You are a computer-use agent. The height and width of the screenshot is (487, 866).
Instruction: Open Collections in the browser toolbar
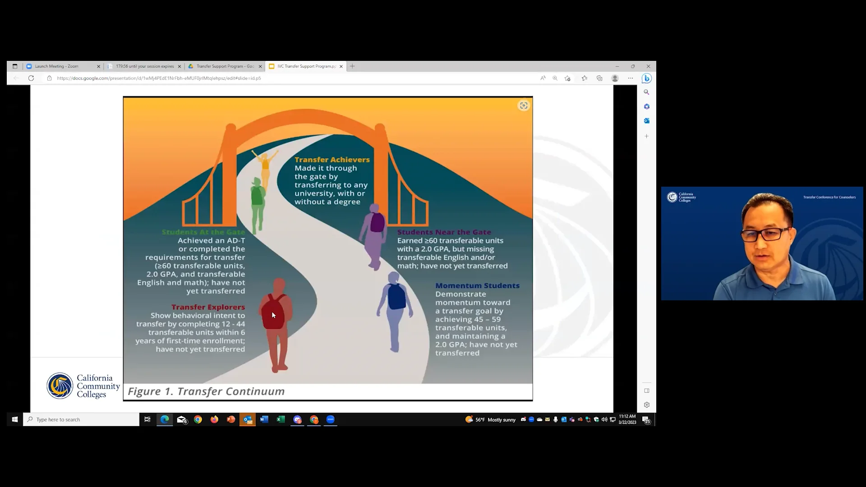[x=599, y=78]
